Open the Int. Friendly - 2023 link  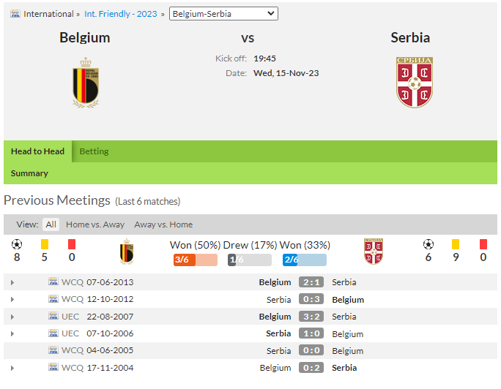(121, 14)
